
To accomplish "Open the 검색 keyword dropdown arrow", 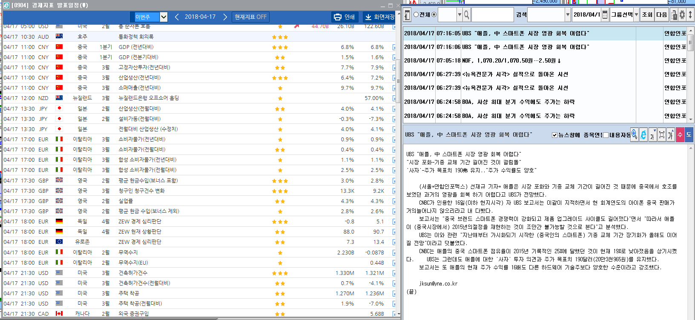I will pos(568,15).
